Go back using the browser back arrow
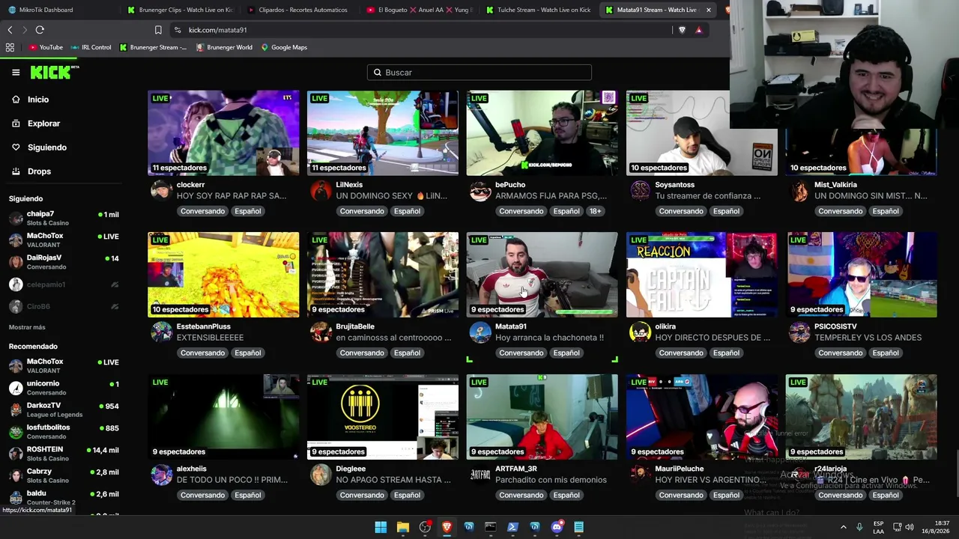Viewport: 959px width, 539px height. tap(10, 30)
